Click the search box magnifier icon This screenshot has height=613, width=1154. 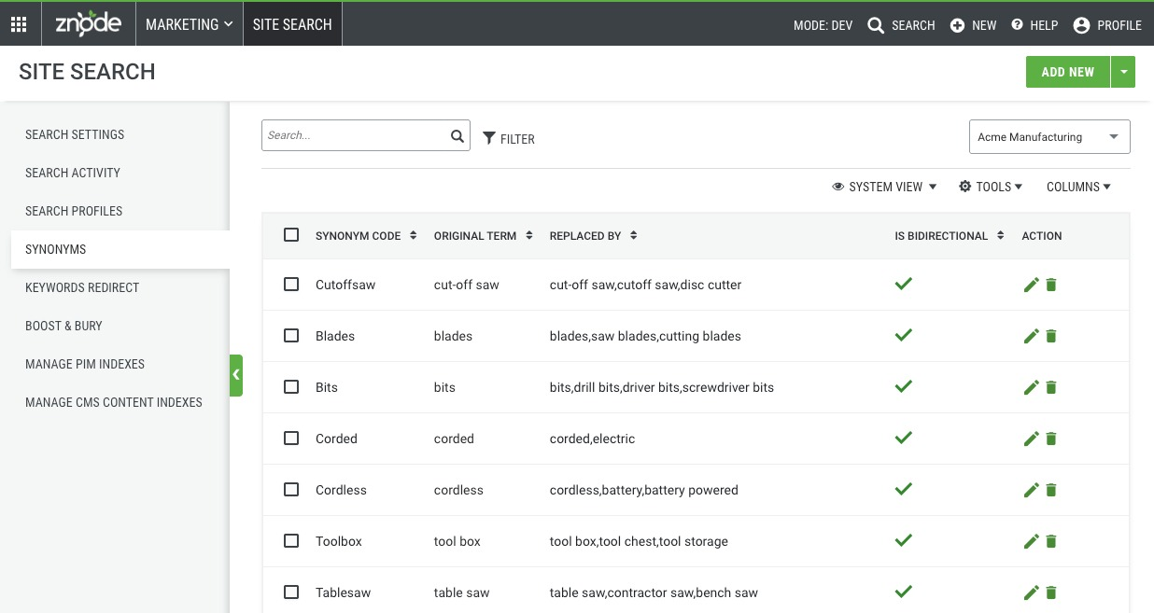(457, 136)
